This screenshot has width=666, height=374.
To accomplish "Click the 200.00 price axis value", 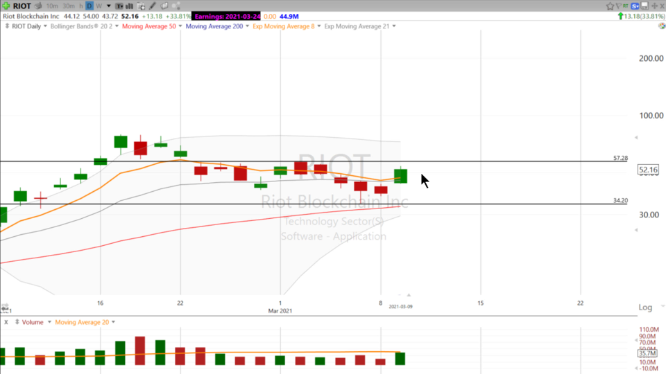I will pos(651,58).
